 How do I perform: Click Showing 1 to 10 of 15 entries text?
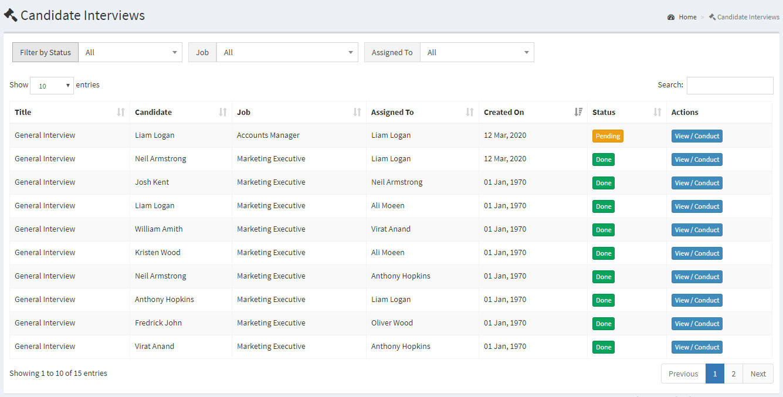pos(58,373)
